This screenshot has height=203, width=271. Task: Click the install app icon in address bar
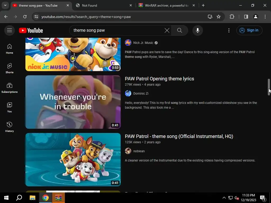click(x=210, y=17)
